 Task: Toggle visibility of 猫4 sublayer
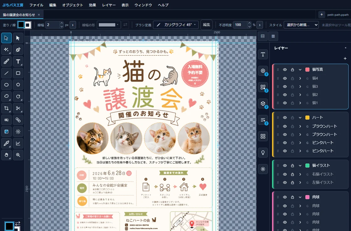(x=285, y=78)
